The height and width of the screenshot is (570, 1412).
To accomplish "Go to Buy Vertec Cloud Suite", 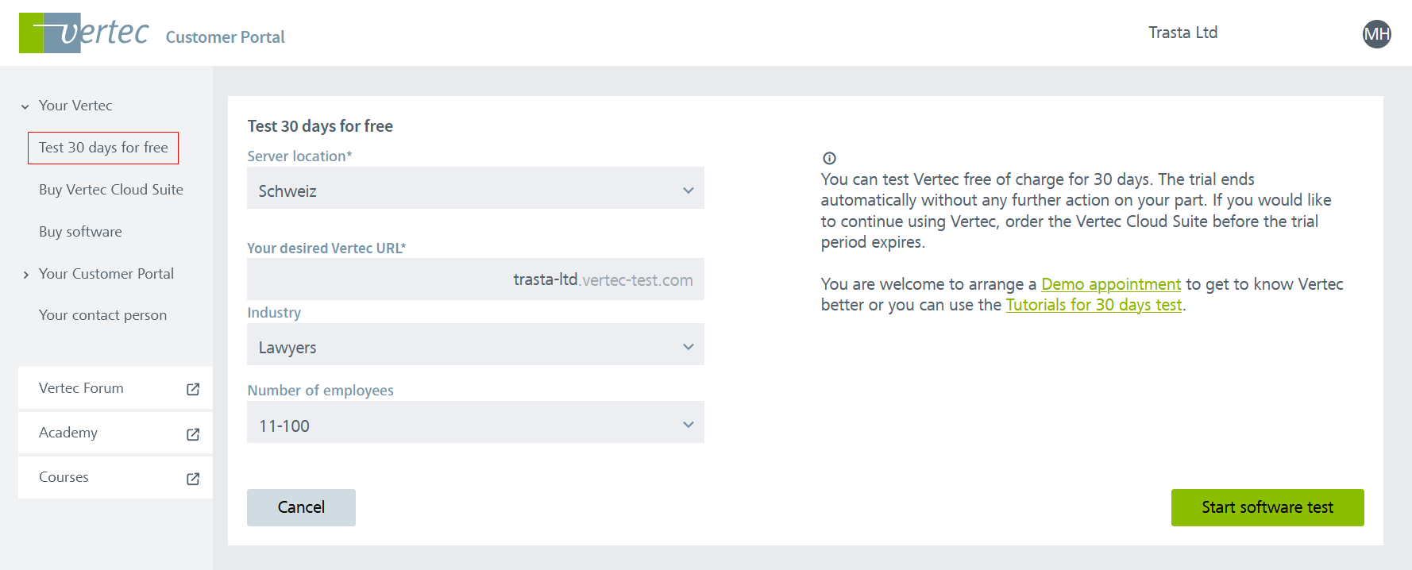I will (110, 190).
